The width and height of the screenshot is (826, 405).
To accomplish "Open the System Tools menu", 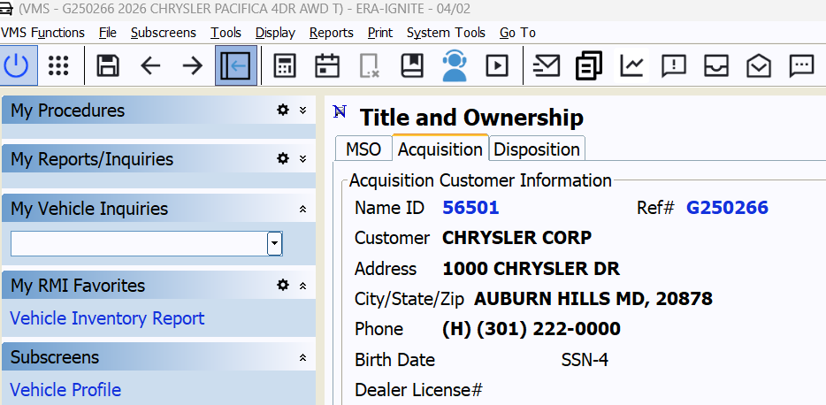I will pyautogui.click(x=446, y=33).
